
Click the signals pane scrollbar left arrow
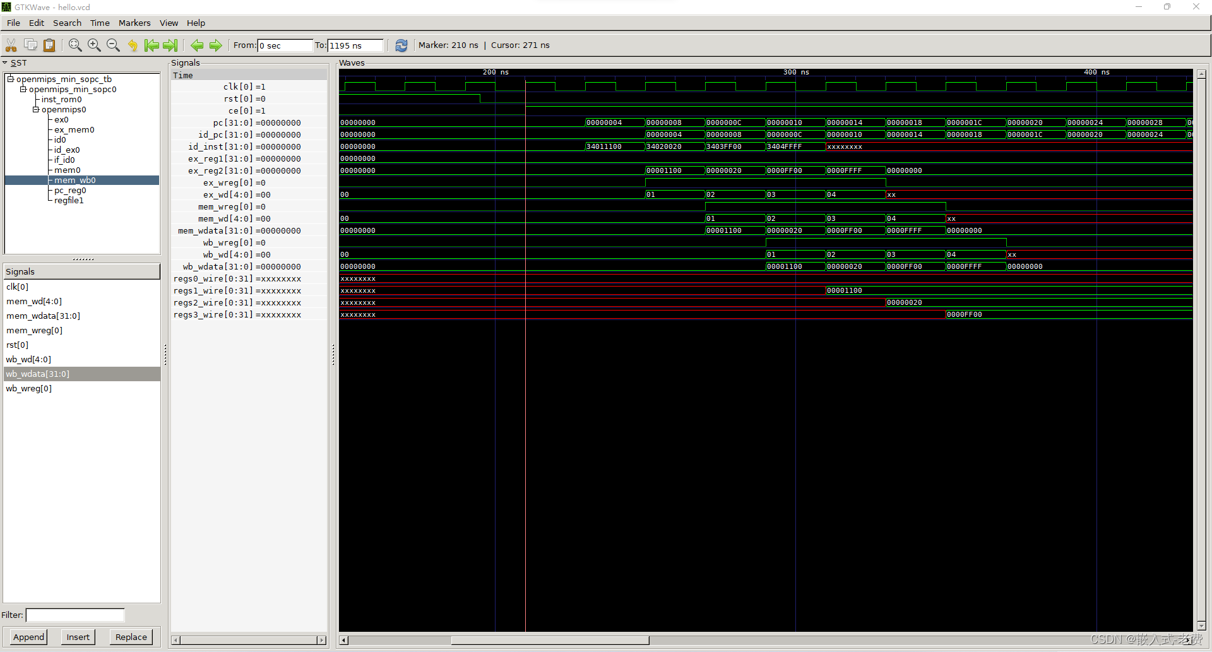click(176, 640)
